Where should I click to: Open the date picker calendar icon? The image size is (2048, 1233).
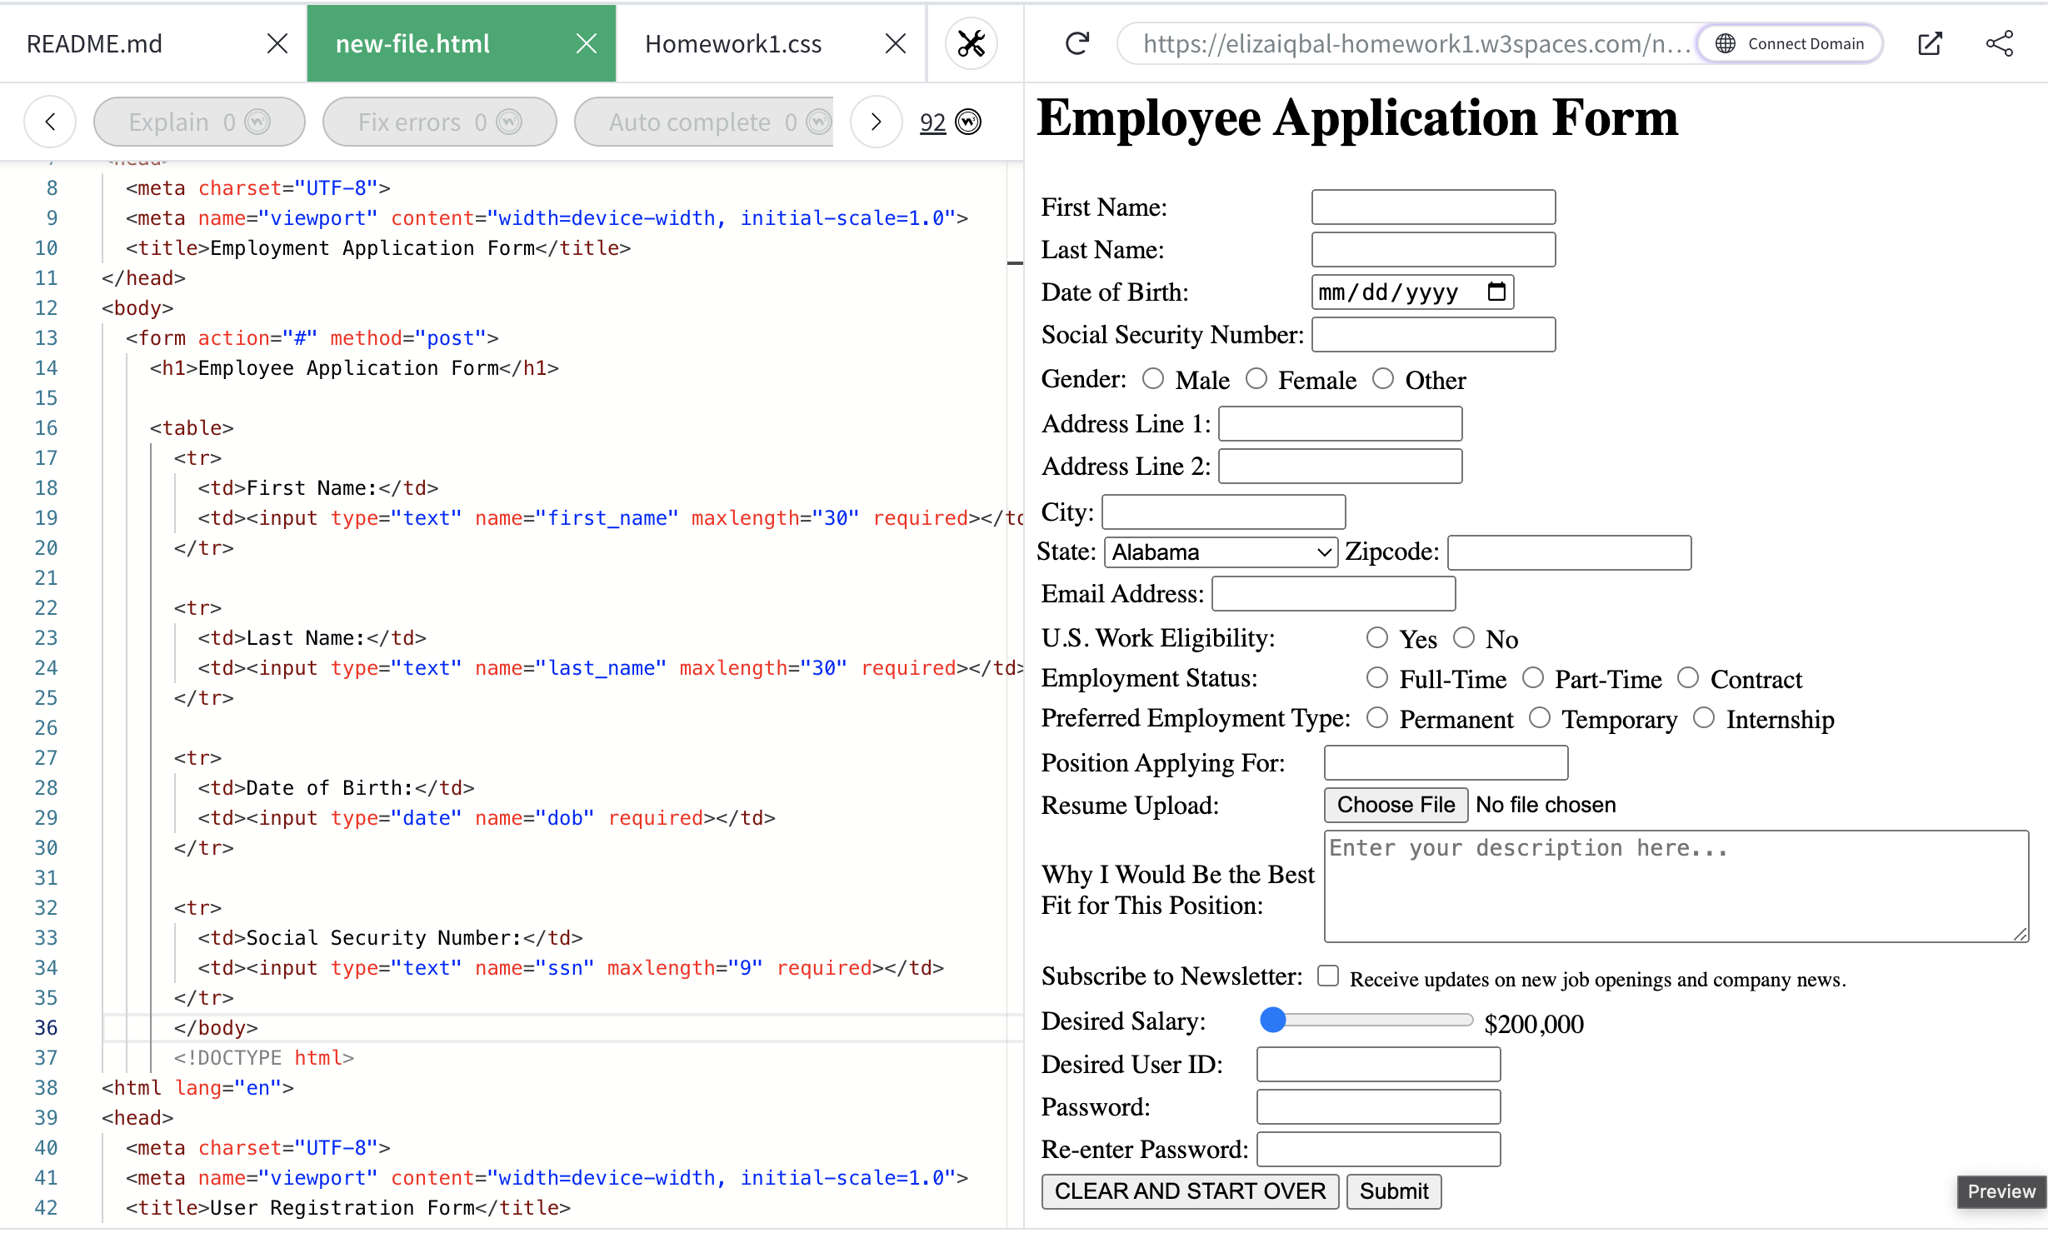click(1496, 292)
